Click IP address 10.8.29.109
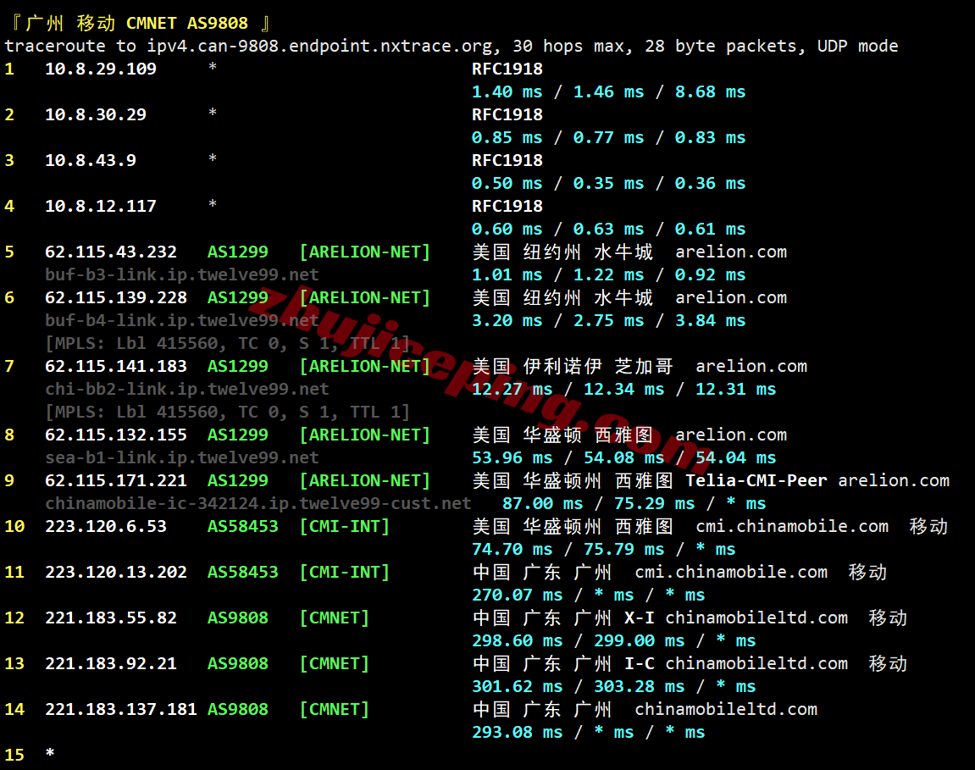 [101, 69]
